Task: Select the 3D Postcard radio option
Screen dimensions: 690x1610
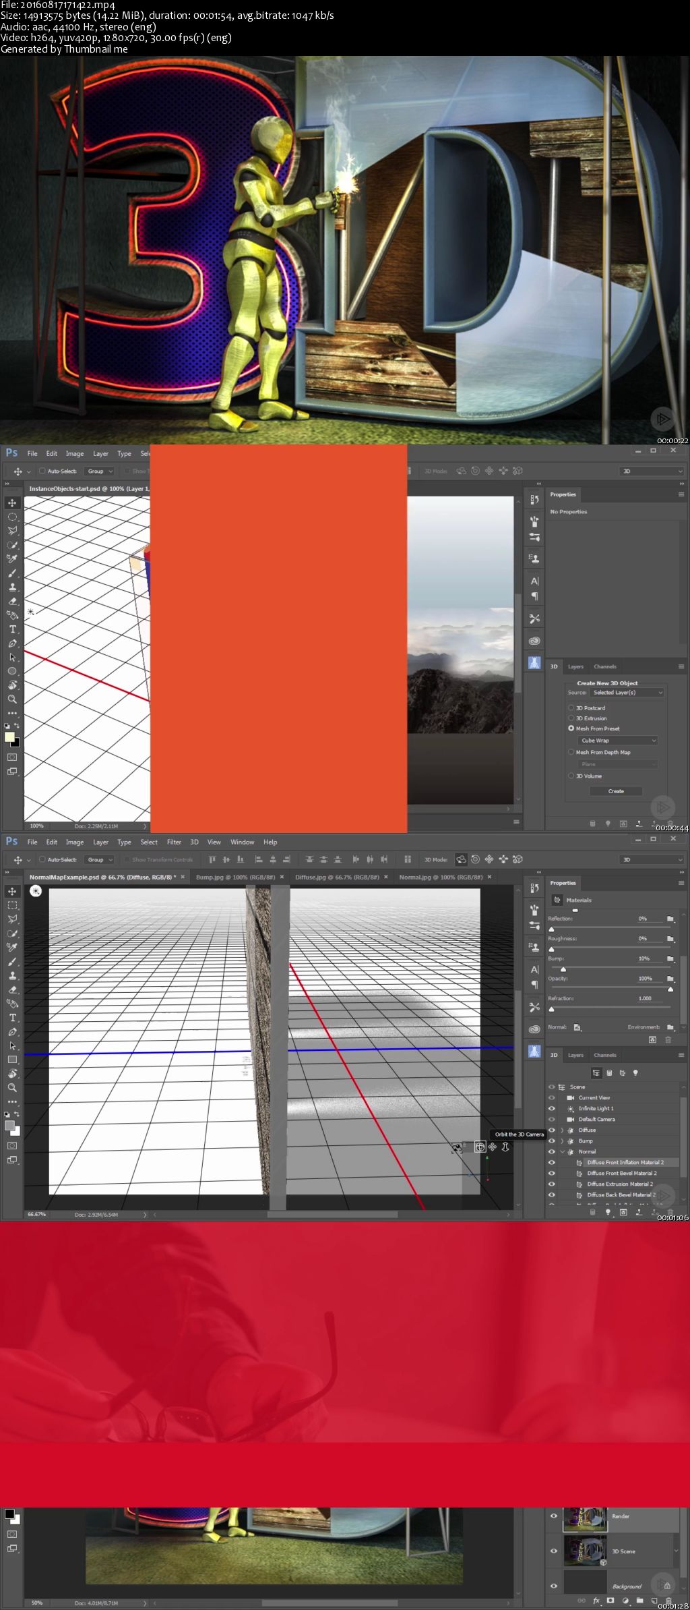Action: click(571, 708)
